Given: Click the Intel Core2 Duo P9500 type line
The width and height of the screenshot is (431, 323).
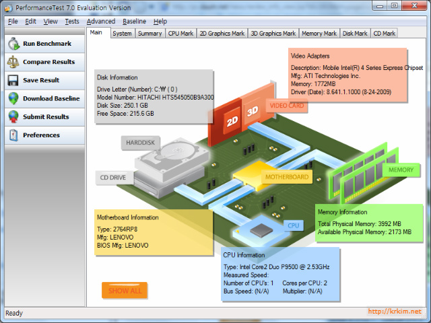Looking at the screenshot, I should pos(277,267).
